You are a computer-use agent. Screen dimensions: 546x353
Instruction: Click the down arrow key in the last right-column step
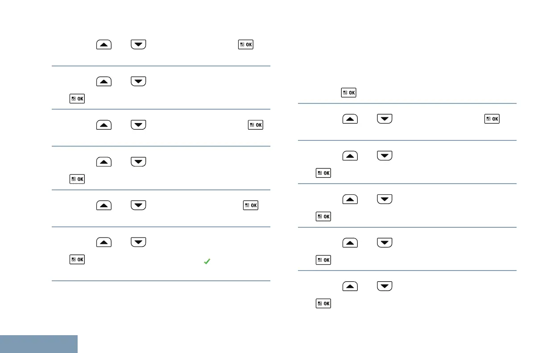385,286
